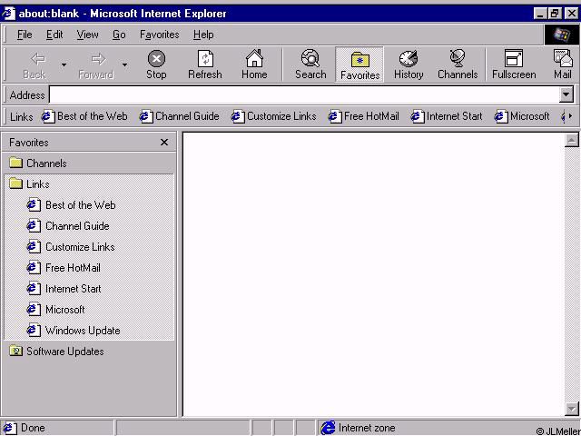
Task: Refresh the current page
Action: click(x=205, y=65)
